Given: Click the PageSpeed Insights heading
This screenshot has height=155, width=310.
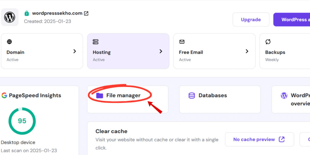Looking at the screenshot, I should [x=35, y=95].
